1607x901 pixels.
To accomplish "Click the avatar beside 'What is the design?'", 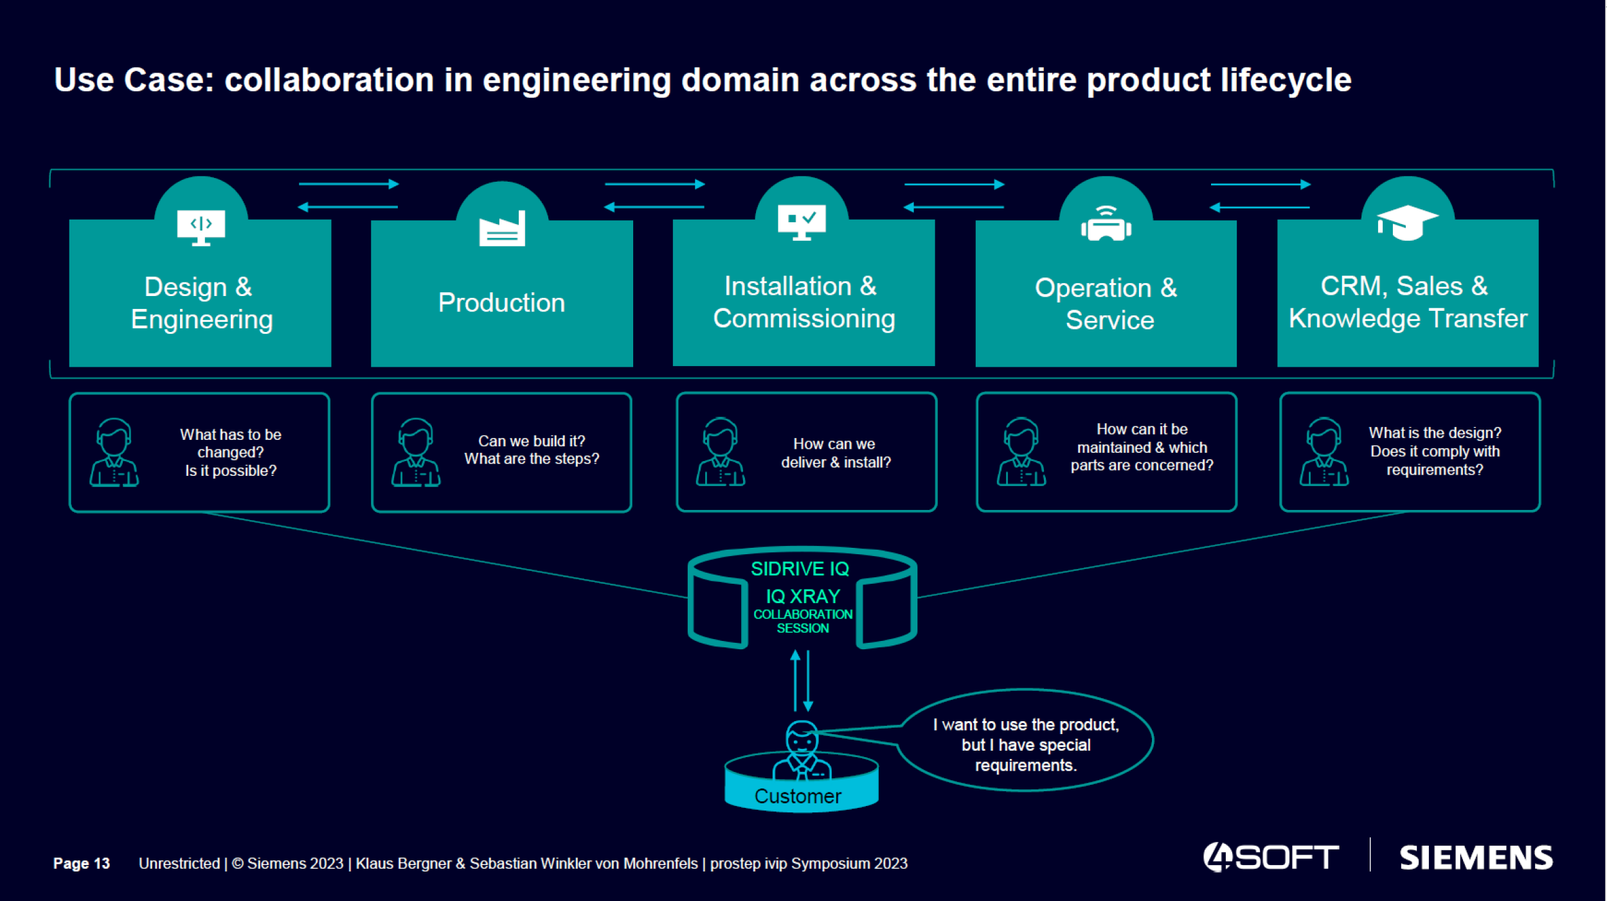I will coord(1324,451).
